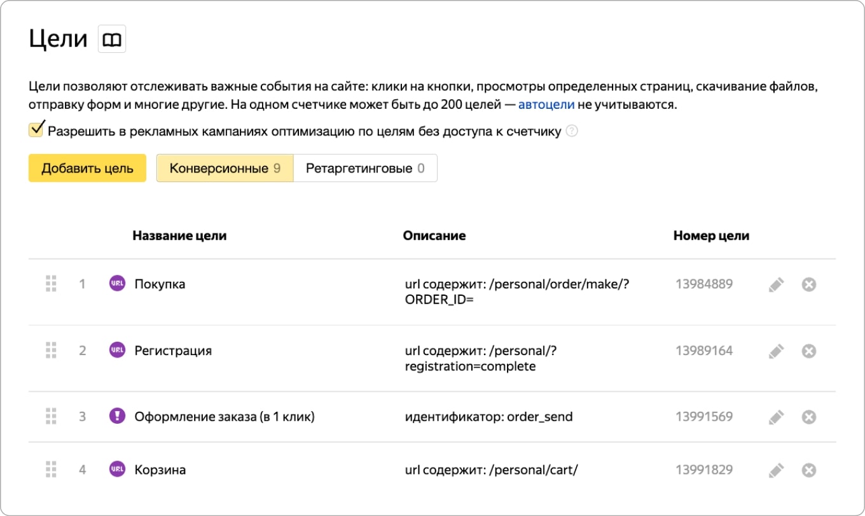Edit the Регистрация goal
Screen dimensions: 865x516
coord(776,351)
